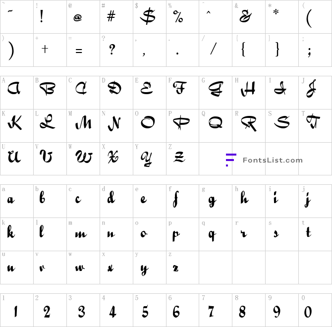Click the purple FontsList logo icon
The height and width of the screenshot is (327, 332).
coord(231,160)
